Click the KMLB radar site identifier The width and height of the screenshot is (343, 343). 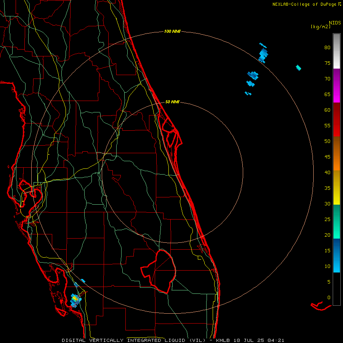223,340
